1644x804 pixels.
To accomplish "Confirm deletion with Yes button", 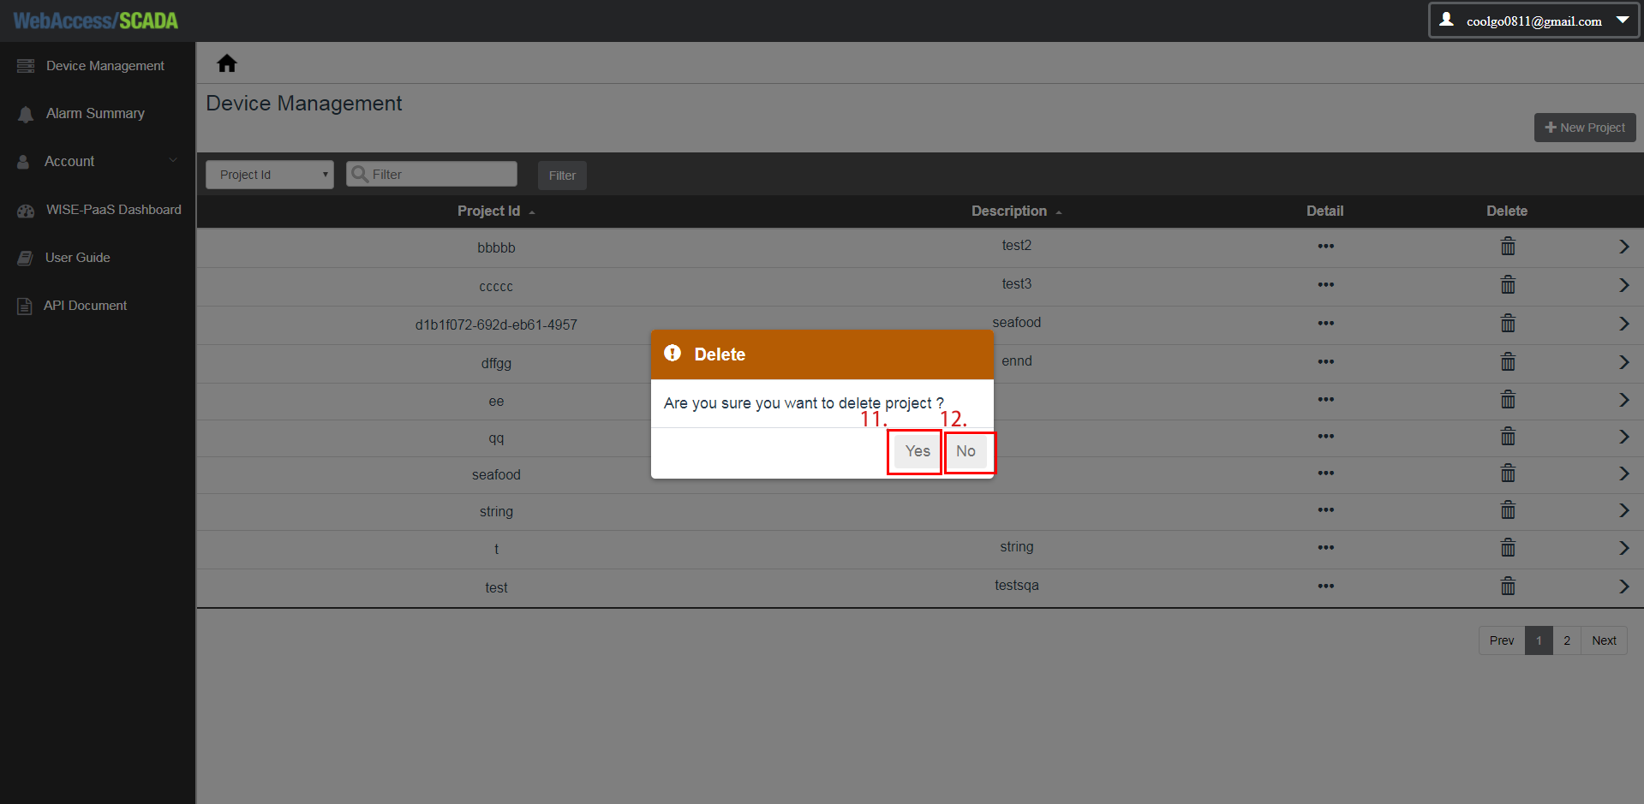I will [x=918, y=451].
